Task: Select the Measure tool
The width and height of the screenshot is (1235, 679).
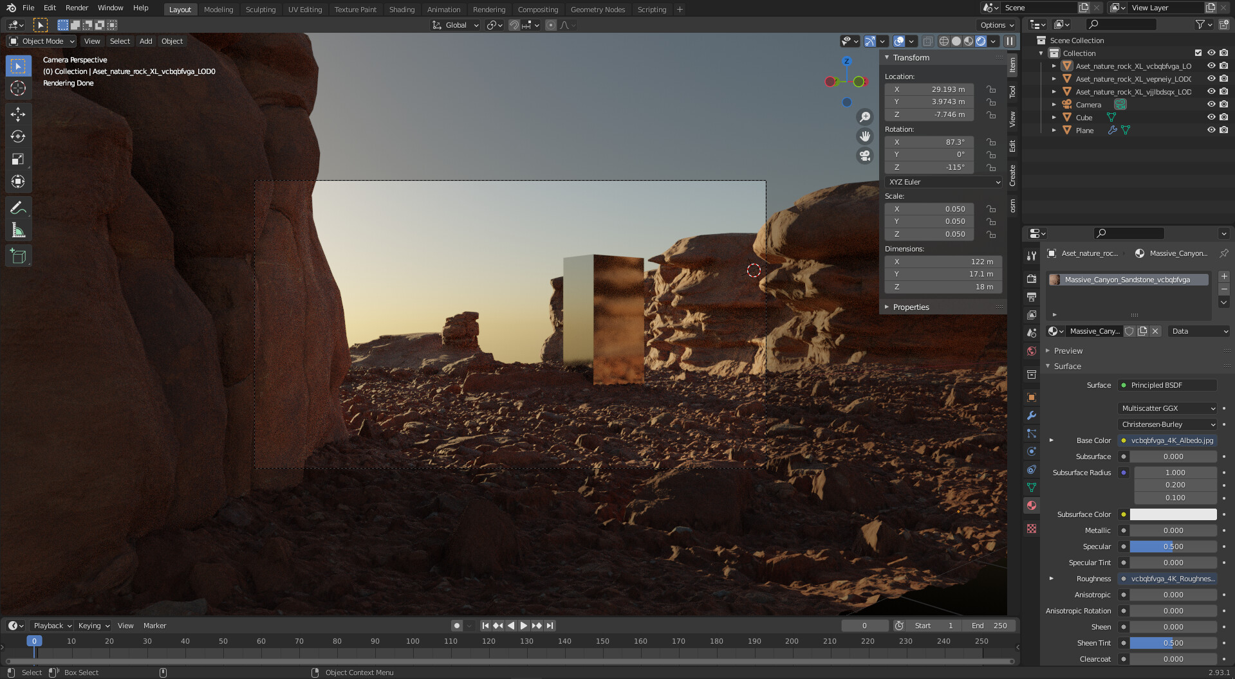Action: tap(18, 229)
